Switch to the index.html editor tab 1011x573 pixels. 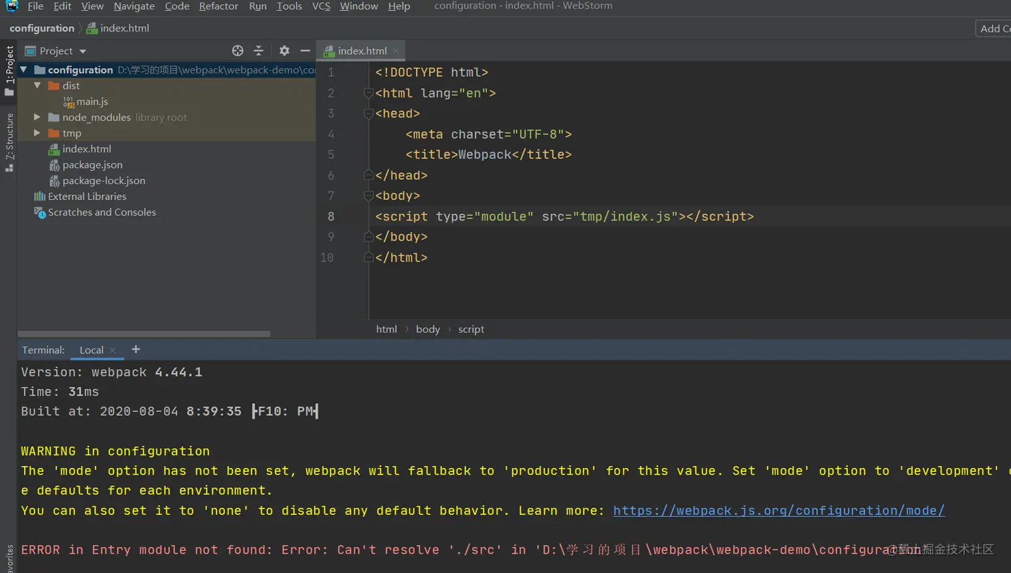click(x=362, y=51)
